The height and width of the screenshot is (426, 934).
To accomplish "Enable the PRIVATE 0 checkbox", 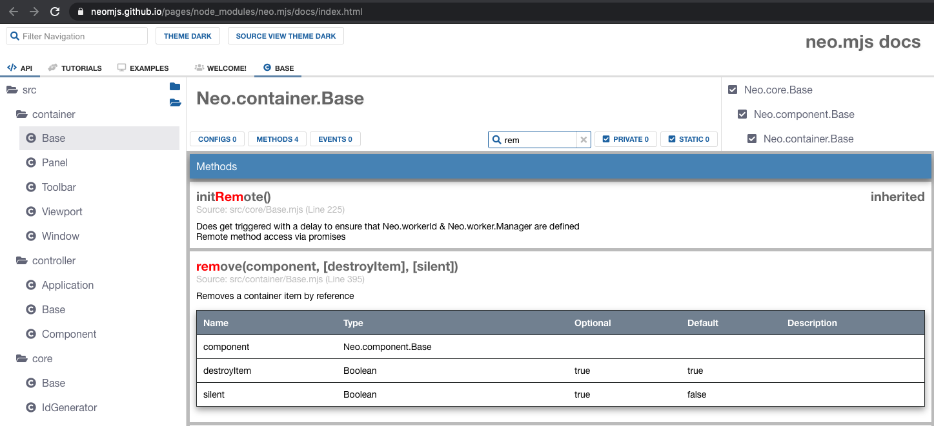I will point(607,139).
